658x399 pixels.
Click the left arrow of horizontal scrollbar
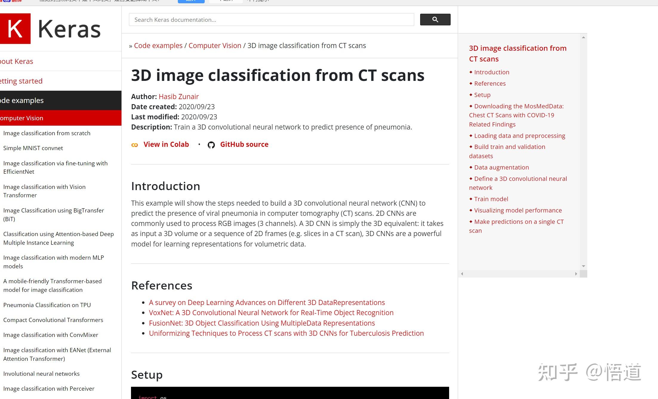tap(462, 274)
